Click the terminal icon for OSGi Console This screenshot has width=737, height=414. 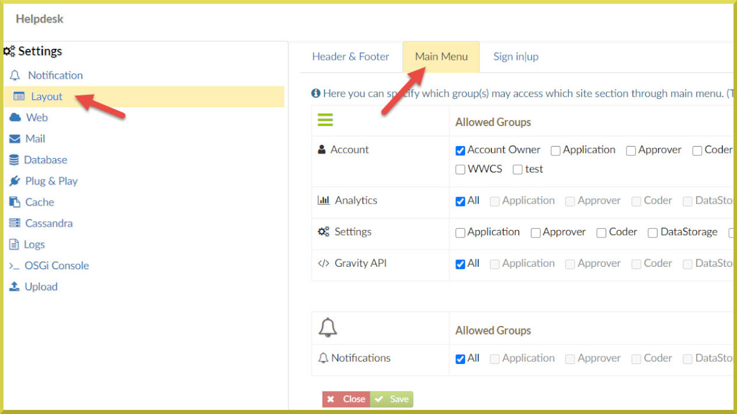click(14, 266)
